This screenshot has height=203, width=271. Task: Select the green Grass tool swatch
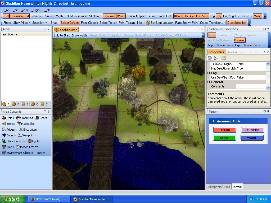pos(224,138)
